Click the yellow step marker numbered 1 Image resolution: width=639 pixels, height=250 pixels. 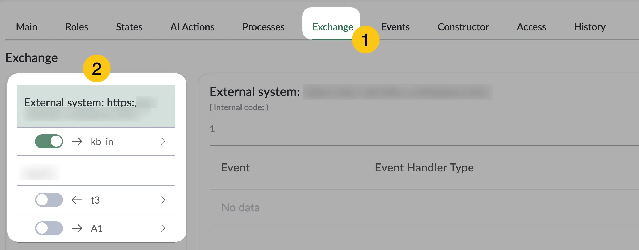[365, 40]
